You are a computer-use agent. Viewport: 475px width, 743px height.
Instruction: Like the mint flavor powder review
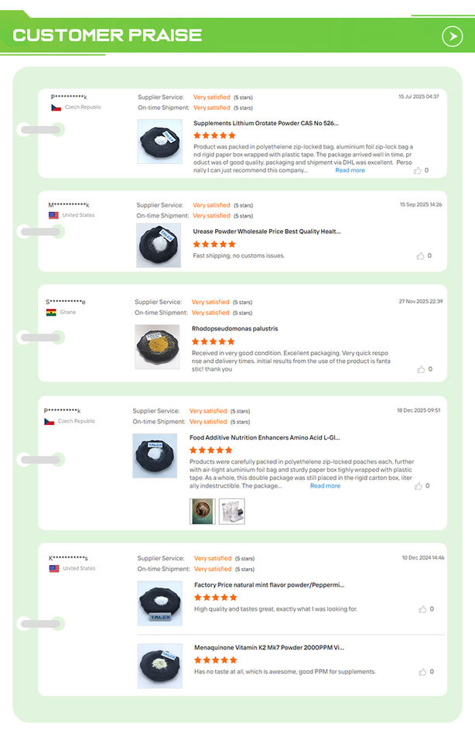tap(422, 609)
